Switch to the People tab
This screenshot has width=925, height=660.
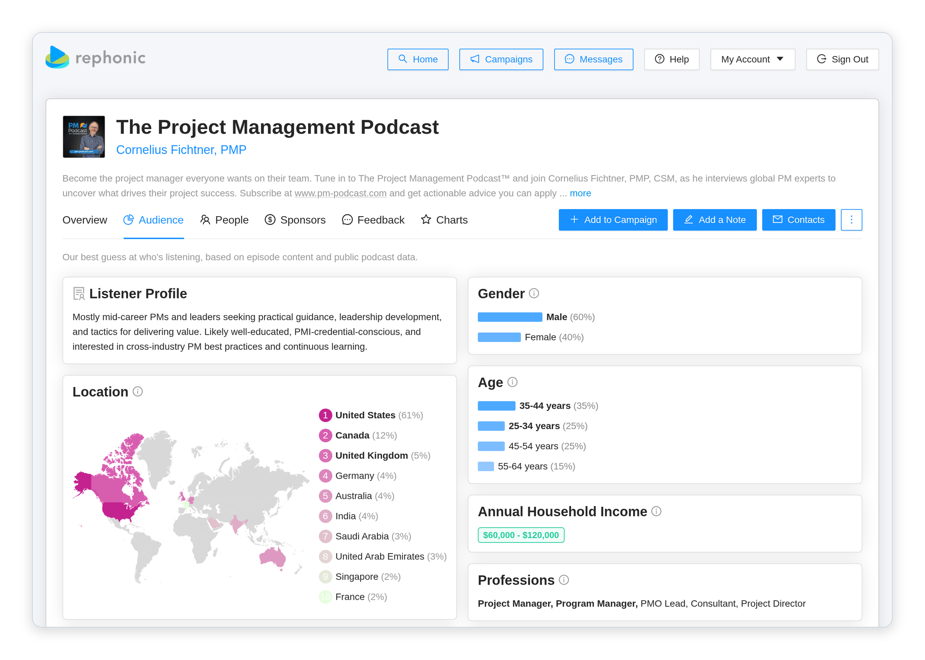point(224,220)
